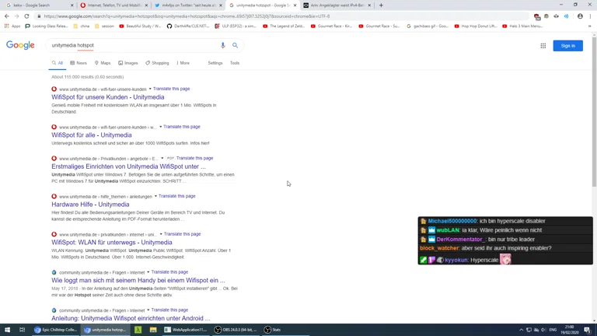Click the page vertical scrollbar
597x336 pixels.
click(594, 110)
